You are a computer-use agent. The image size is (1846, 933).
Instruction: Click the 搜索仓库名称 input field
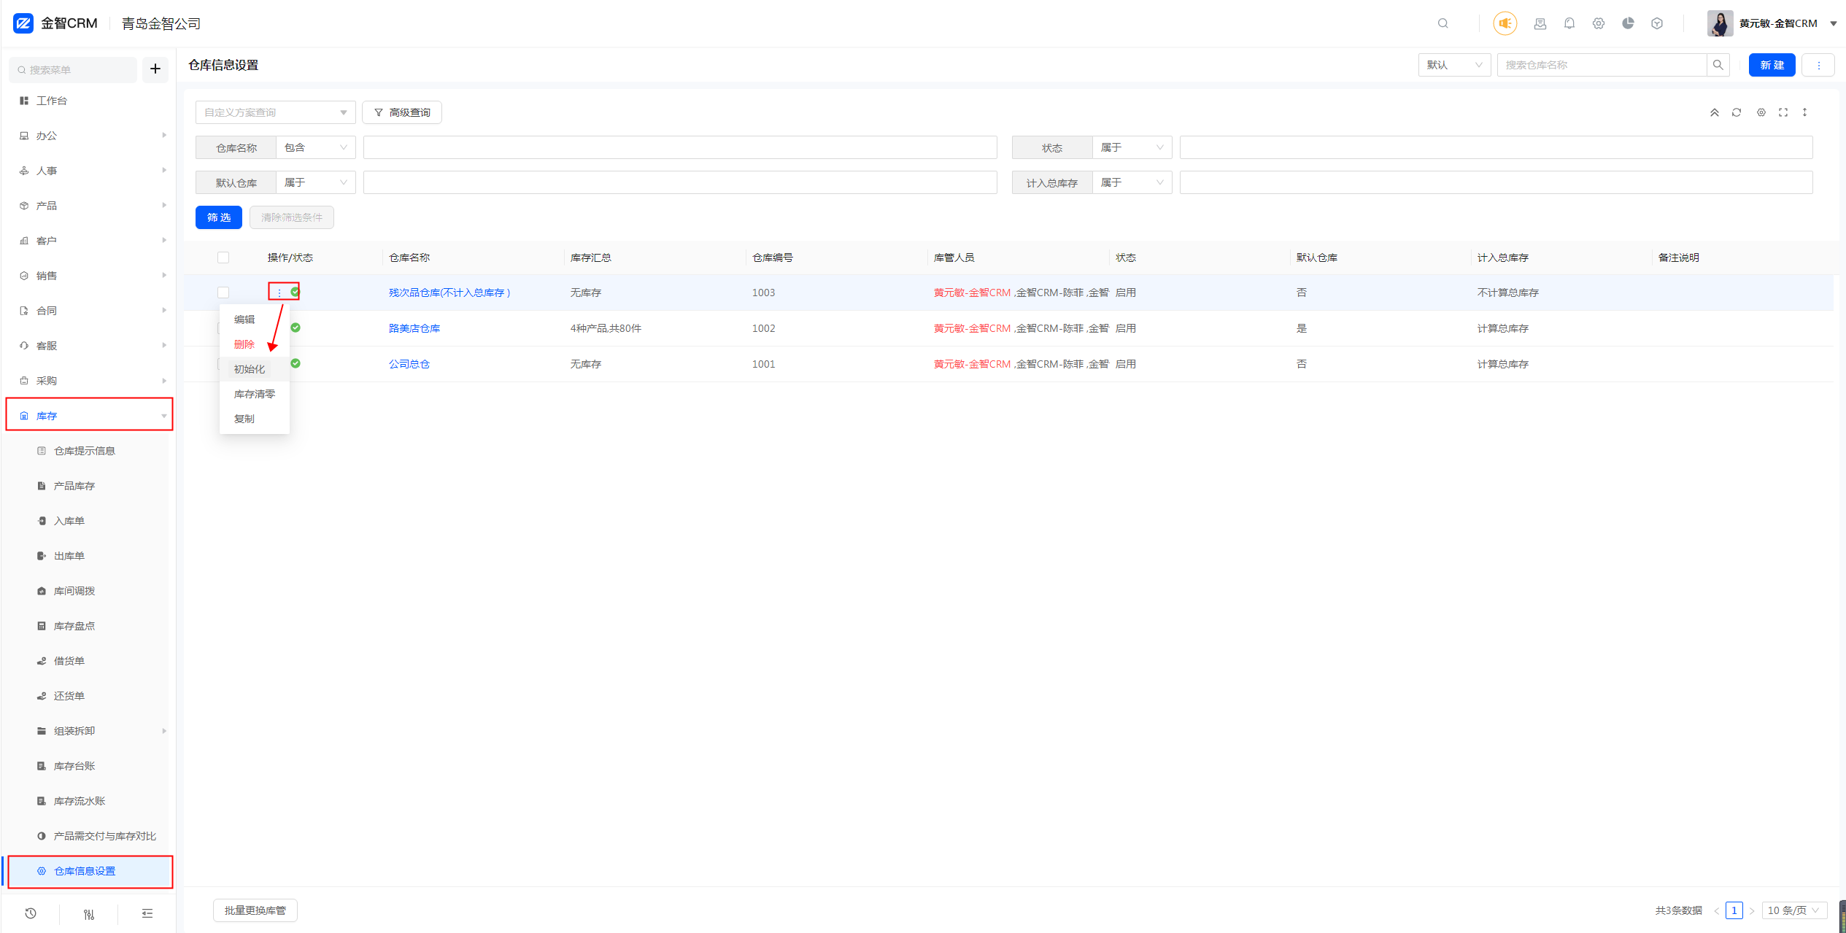point(1602,65)
